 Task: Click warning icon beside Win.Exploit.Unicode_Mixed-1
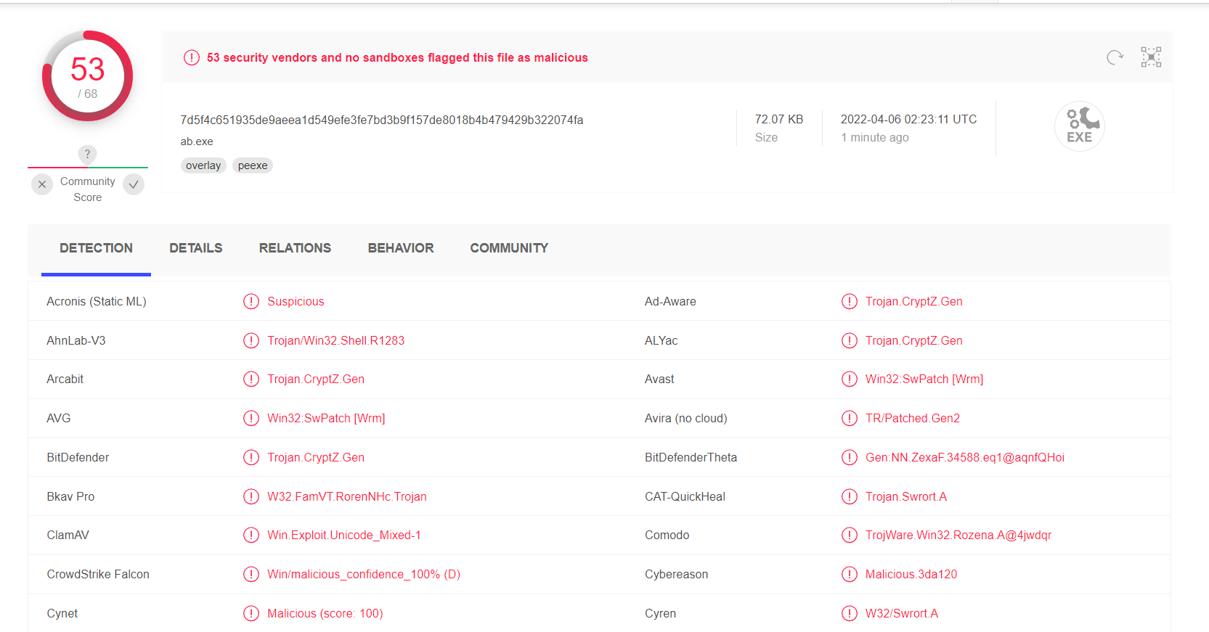pos(251,535)
